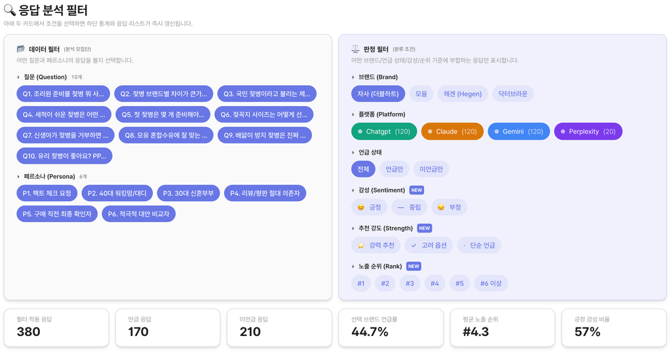Select brand 자사 (더블하트)
671x353 pixels.
pos(378,94)
